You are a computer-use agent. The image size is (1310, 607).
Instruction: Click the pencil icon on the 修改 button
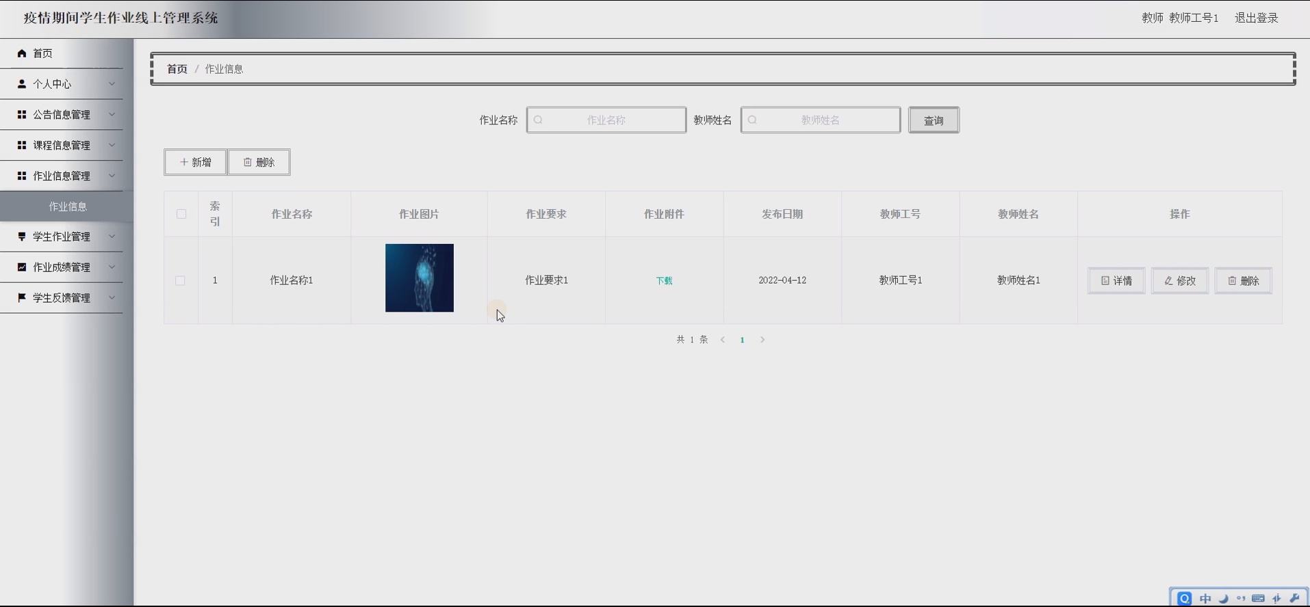(1168, 281)
